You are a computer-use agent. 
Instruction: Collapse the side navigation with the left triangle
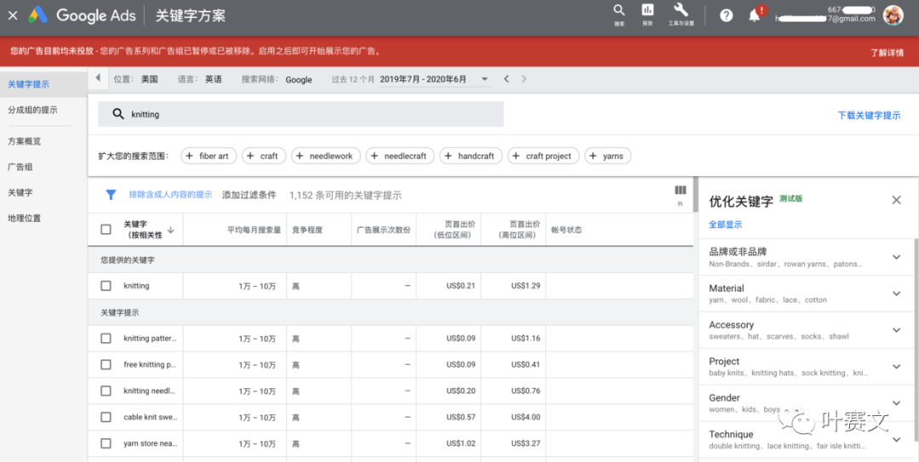tap(98, 78)
